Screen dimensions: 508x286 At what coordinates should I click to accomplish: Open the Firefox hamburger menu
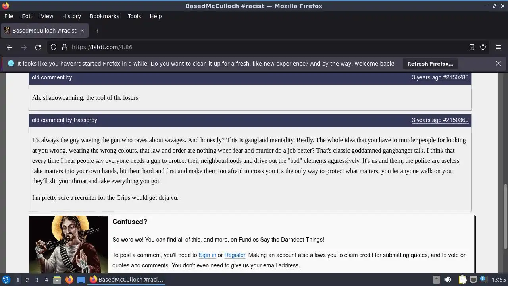498,47
